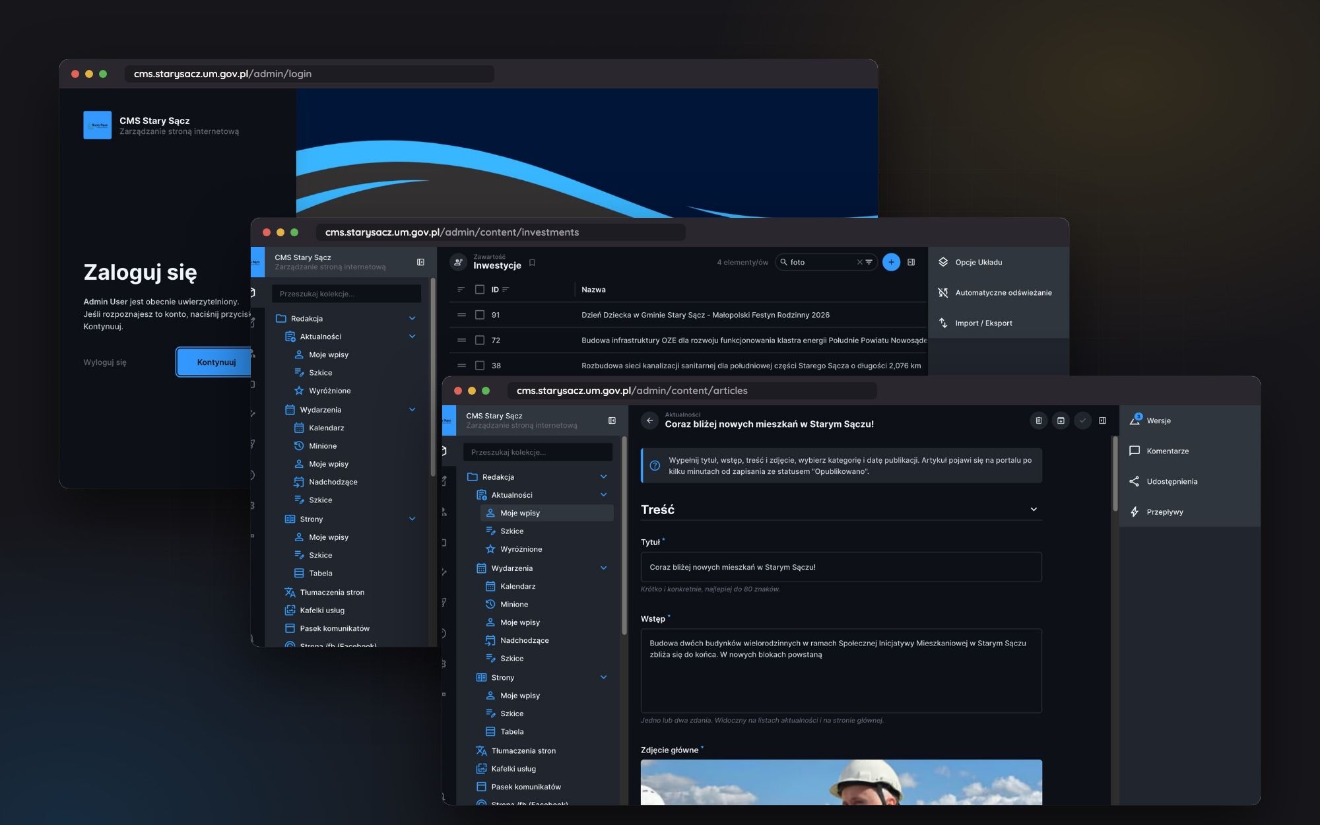Collapse navigation icon beside CMS Stary Sącz in articles window
This screenshot has height=825, width=1320.
click(612, 420)
